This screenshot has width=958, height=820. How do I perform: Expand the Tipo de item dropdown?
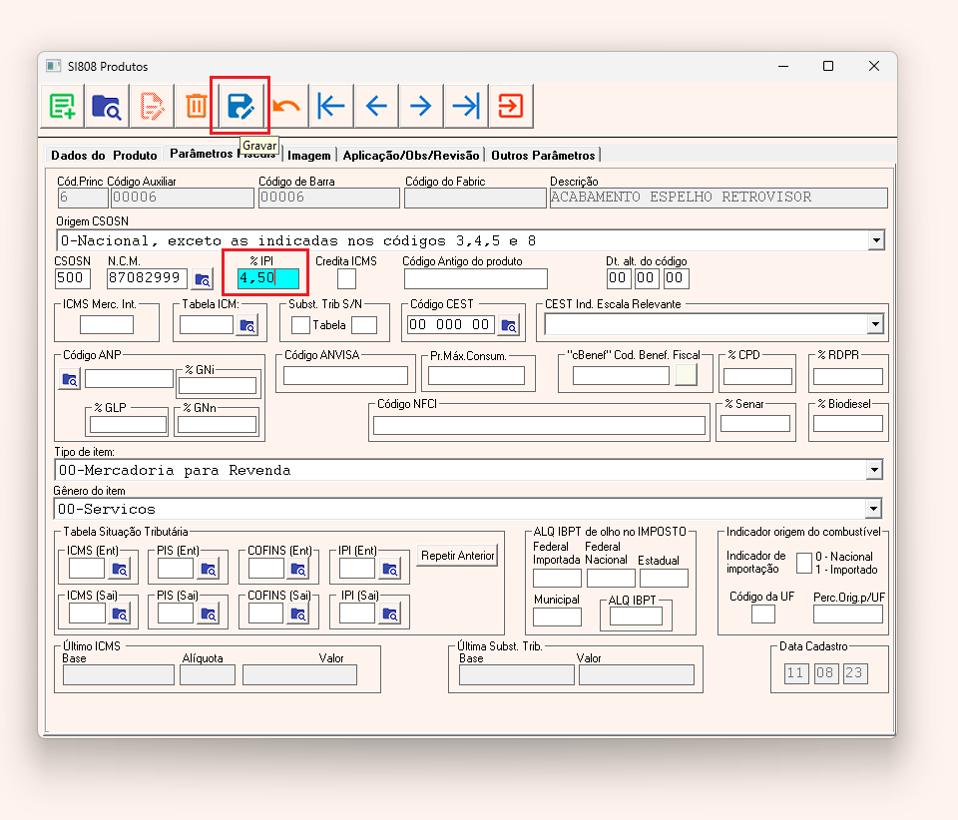pyautogui.click(x=875, y=470)
